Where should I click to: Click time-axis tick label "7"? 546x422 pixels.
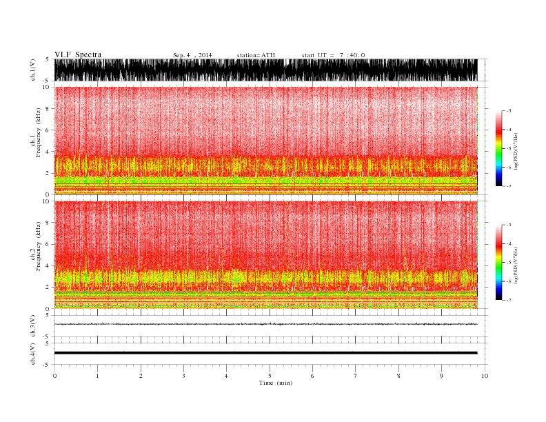(356, 376)
